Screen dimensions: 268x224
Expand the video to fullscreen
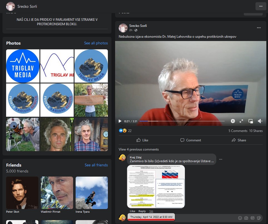241,121
